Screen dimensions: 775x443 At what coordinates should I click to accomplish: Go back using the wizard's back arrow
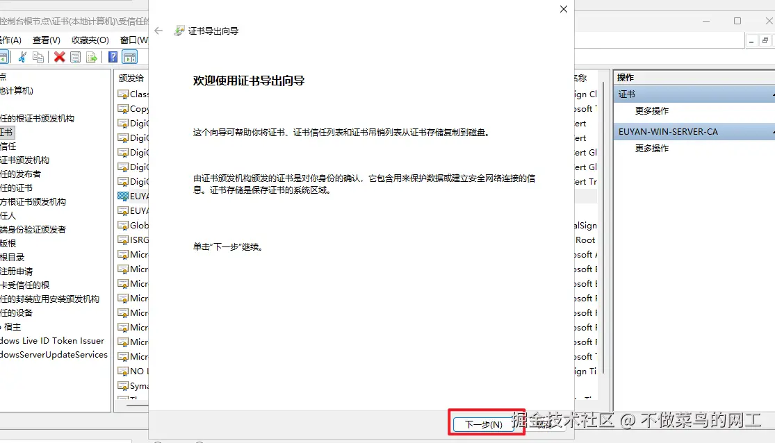click(x=158, y=31)
